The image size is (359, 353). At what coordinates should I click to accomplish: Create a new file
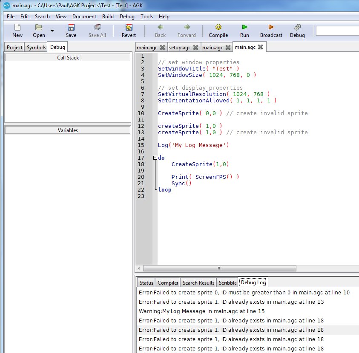pyautogui.click(x=17, y=31)
